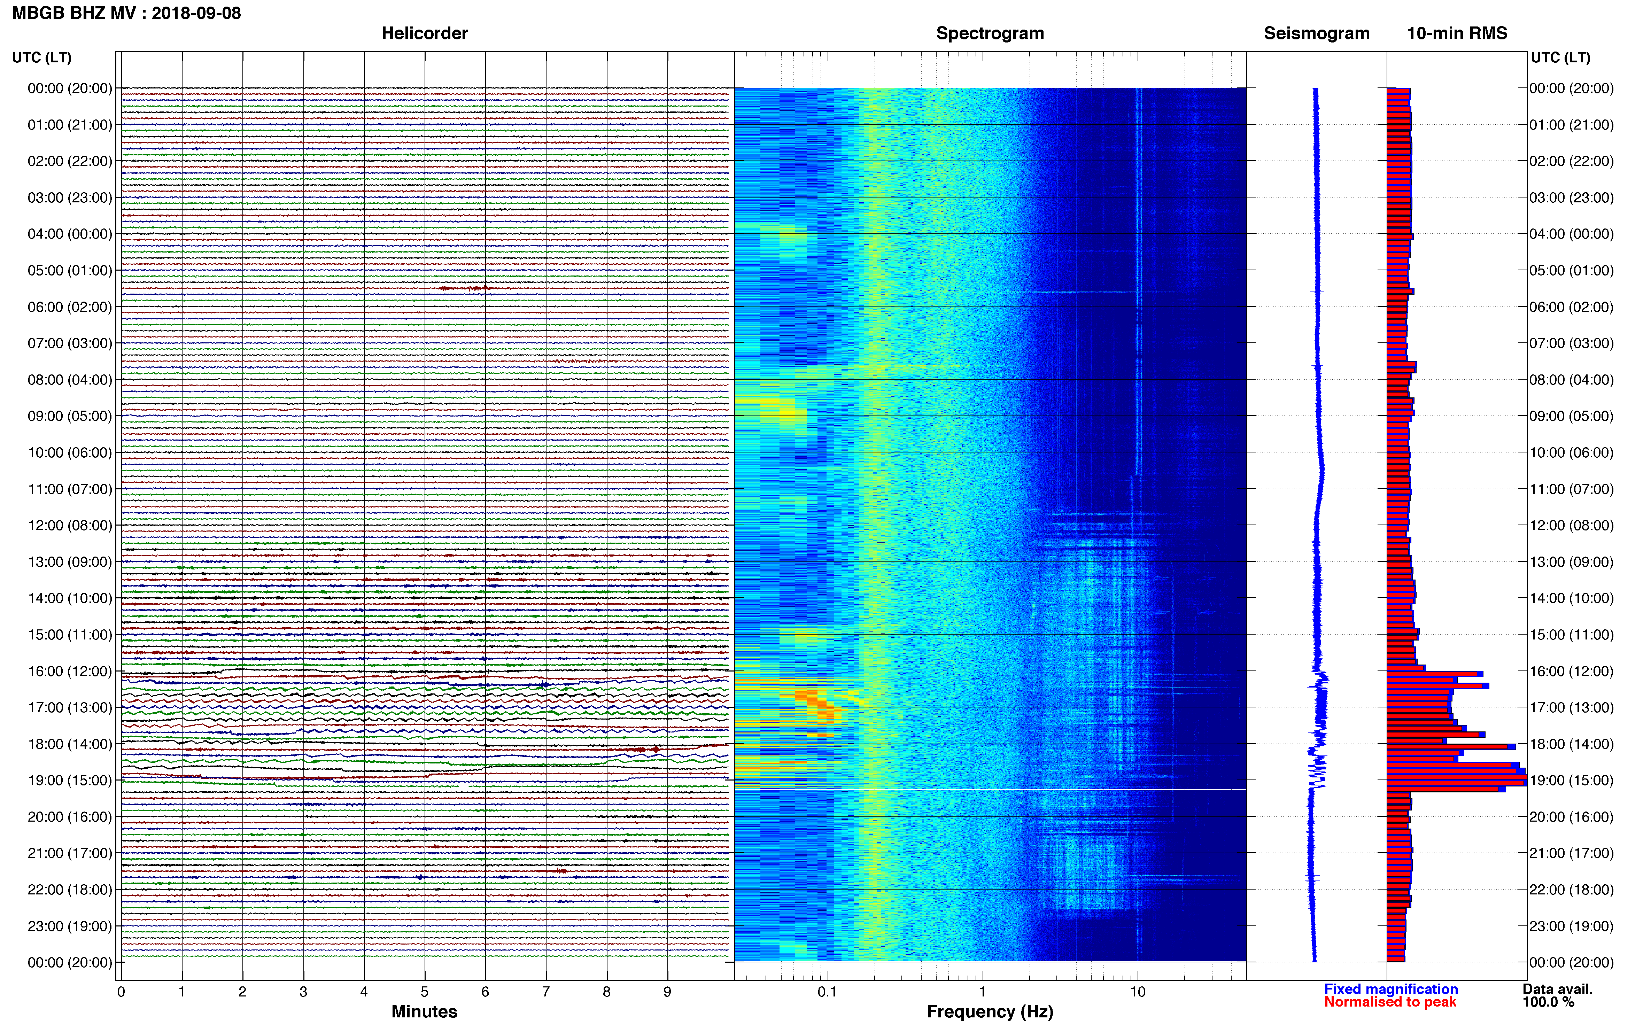
Task: Click the '100.0 %' availability value
Action: [x=1548, y=1002]
